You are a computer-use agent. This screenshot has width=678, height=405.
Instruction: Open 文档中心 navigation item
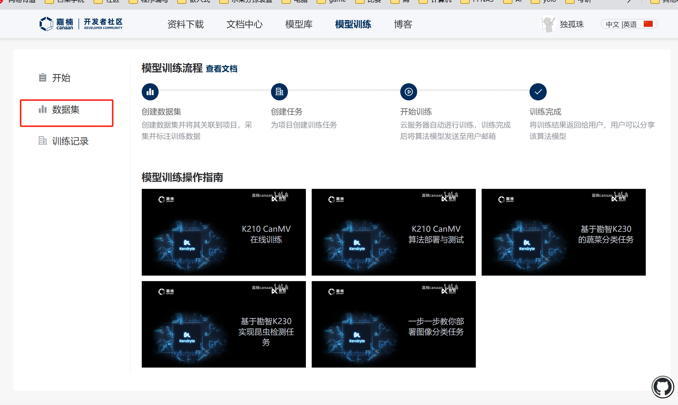tap(244, 24)
